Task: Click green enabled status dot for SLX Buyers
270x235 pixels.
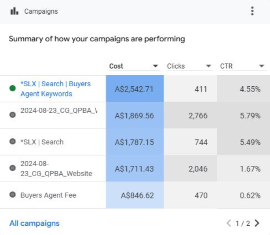Action: coord(12,88)
